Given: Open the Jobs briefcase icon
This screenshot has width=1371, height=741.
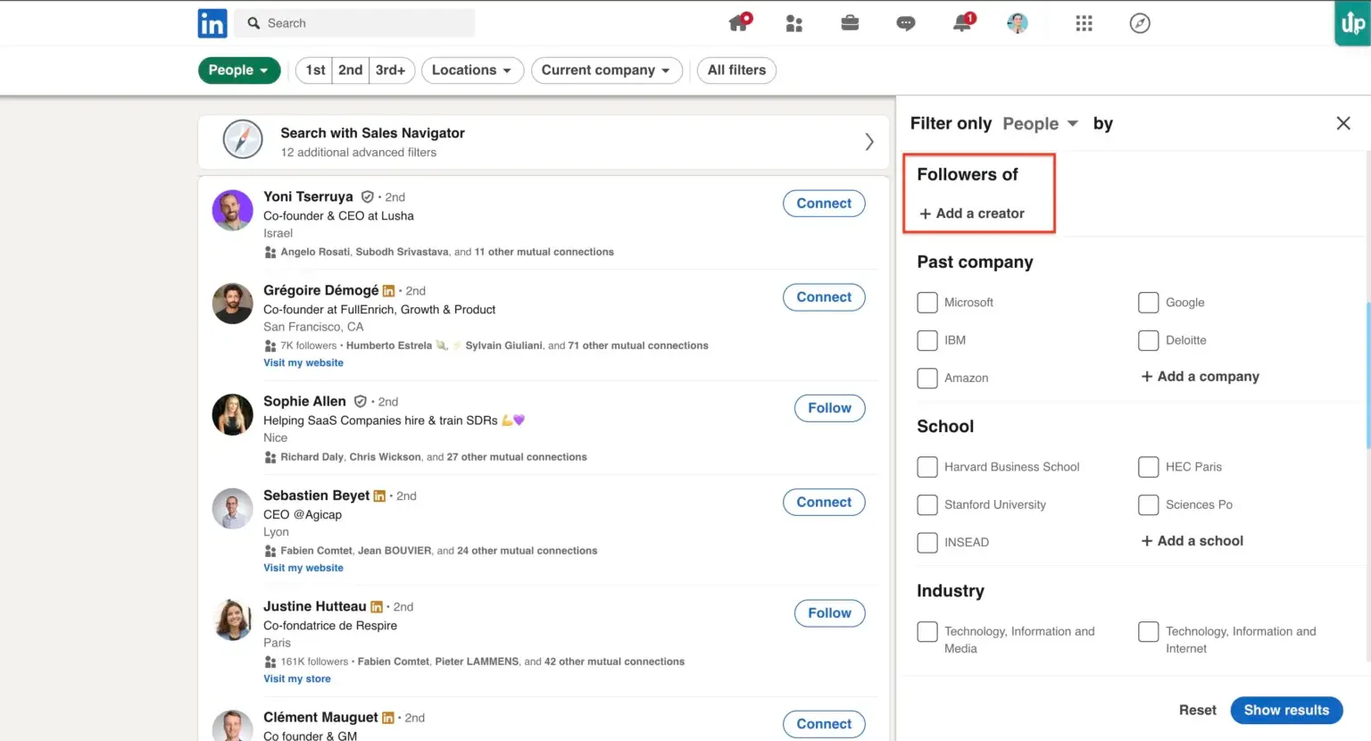Looking at the screenshot, I should 850,23.
